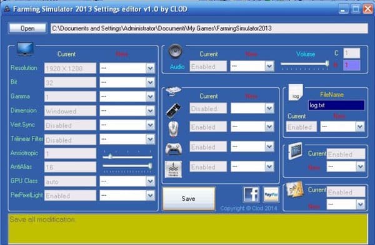Click the app icon in the title bar
The image size is (375, 245).
coord(7,9)
